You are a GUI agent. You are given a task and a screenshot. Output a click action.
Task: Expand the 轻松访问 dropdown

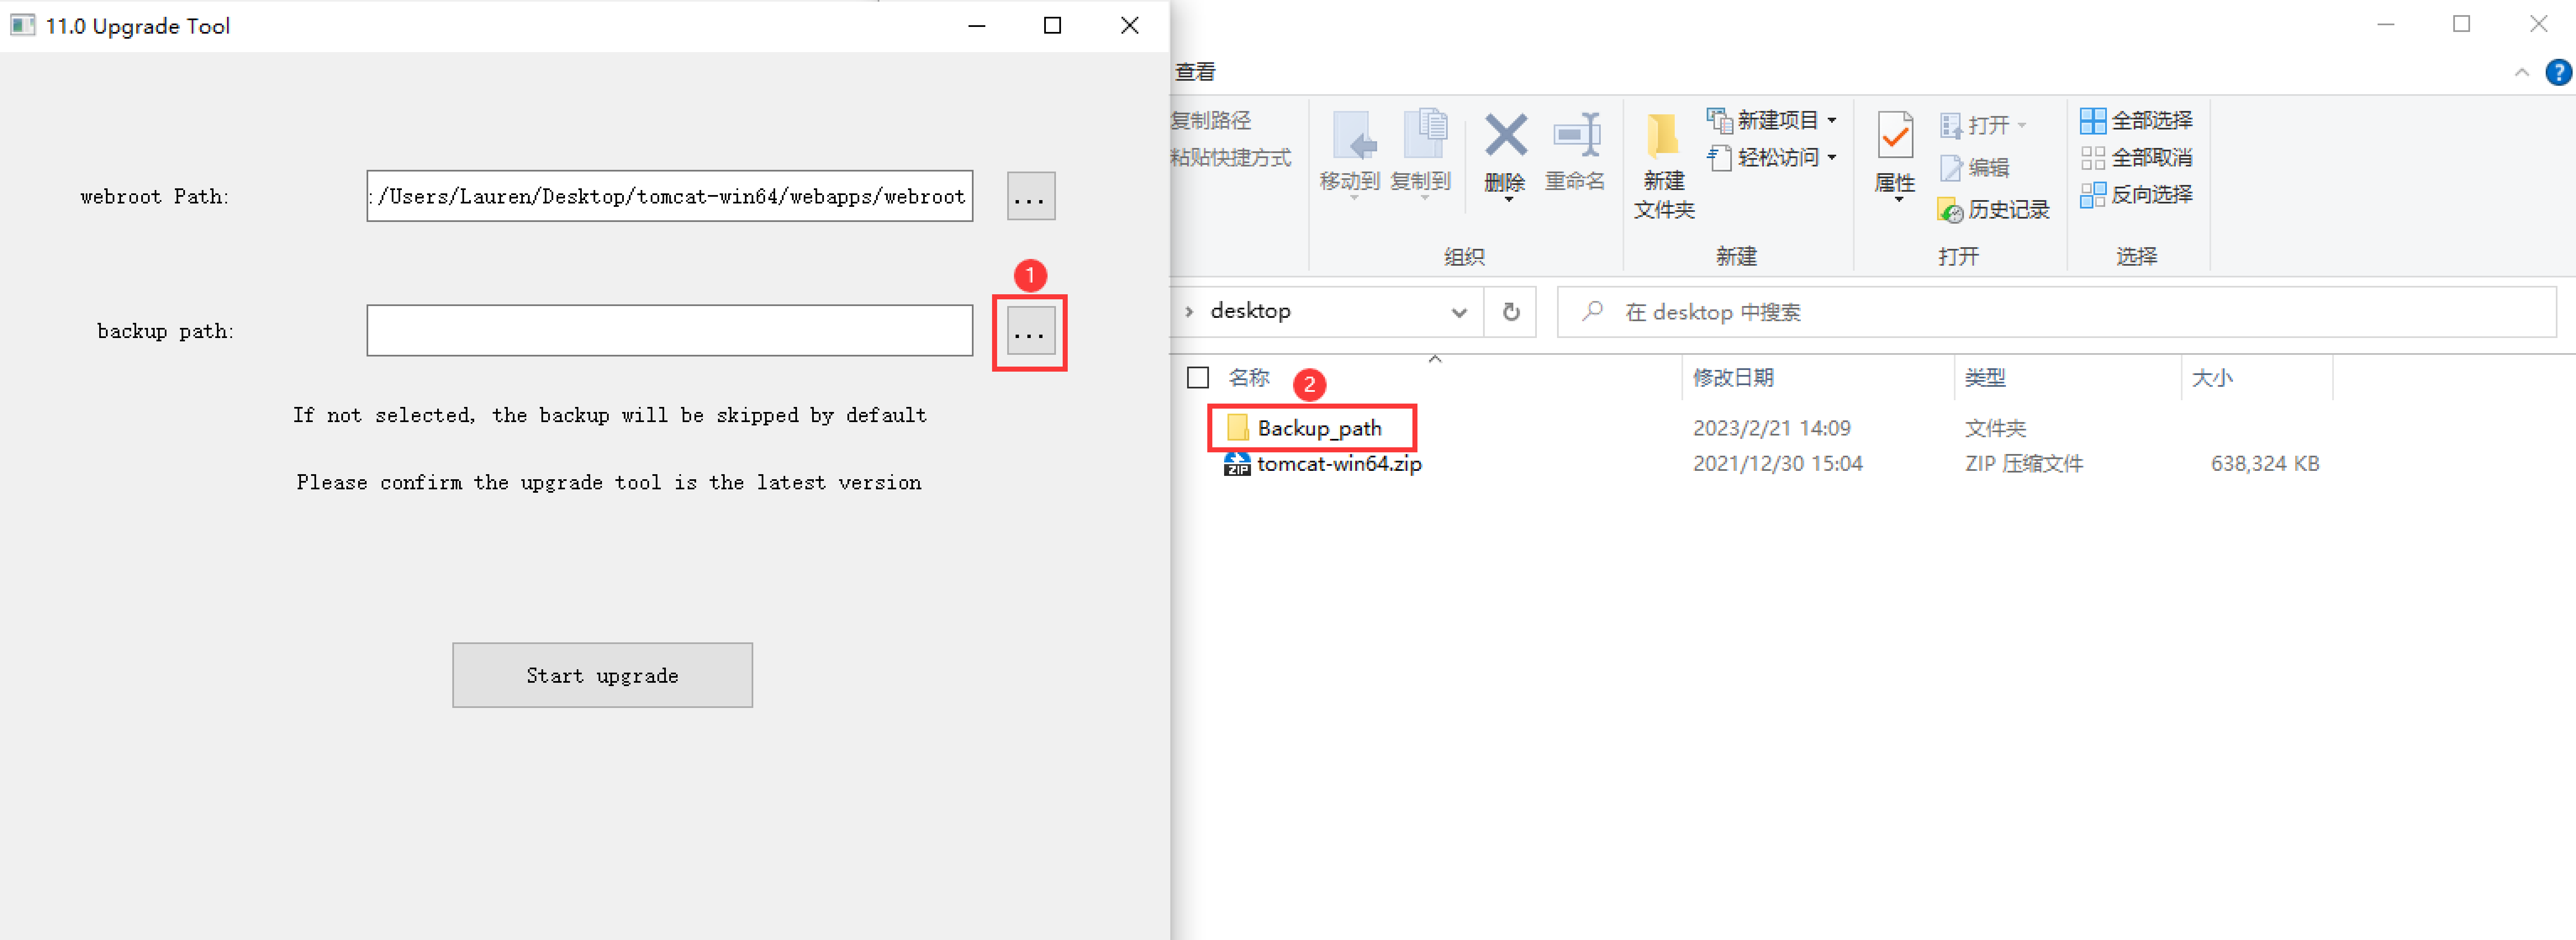pyautogui.click(x=1833, y=157)
